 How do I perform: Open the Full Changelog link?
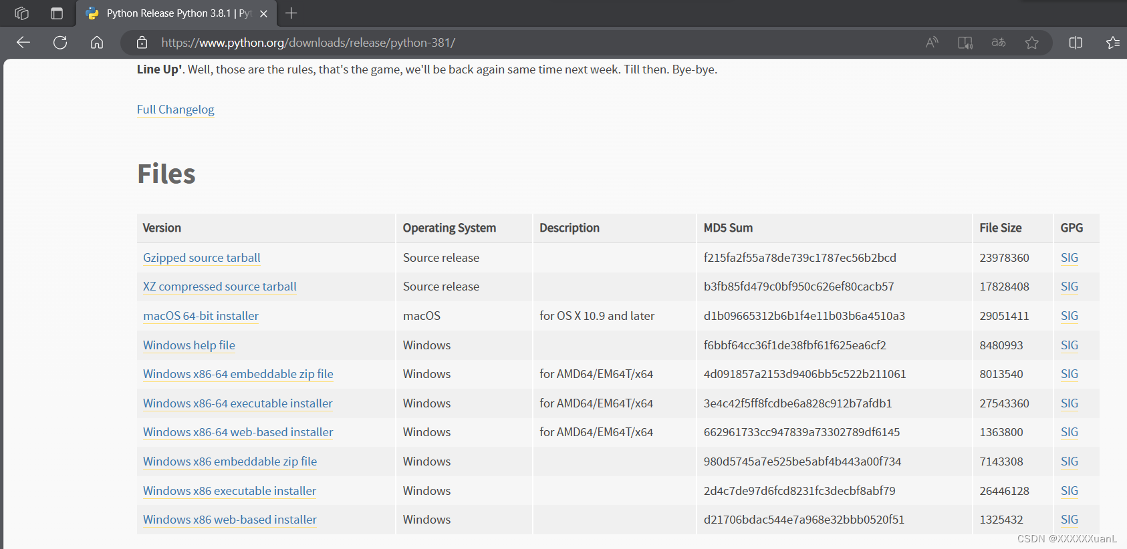coord(176,110)
